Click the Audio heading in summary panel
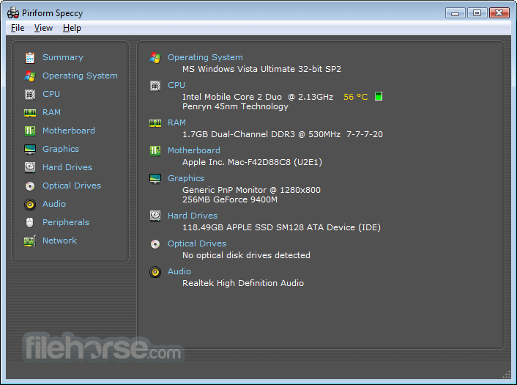517x385 pixels. (x=179, y=272)
